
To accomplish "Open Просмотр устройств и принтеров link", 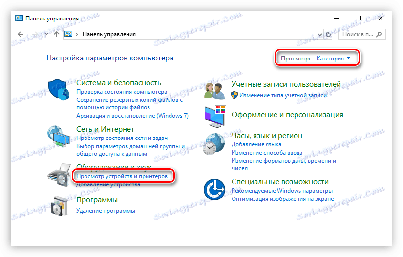I will pyautogui.click(x=122, y=176).
